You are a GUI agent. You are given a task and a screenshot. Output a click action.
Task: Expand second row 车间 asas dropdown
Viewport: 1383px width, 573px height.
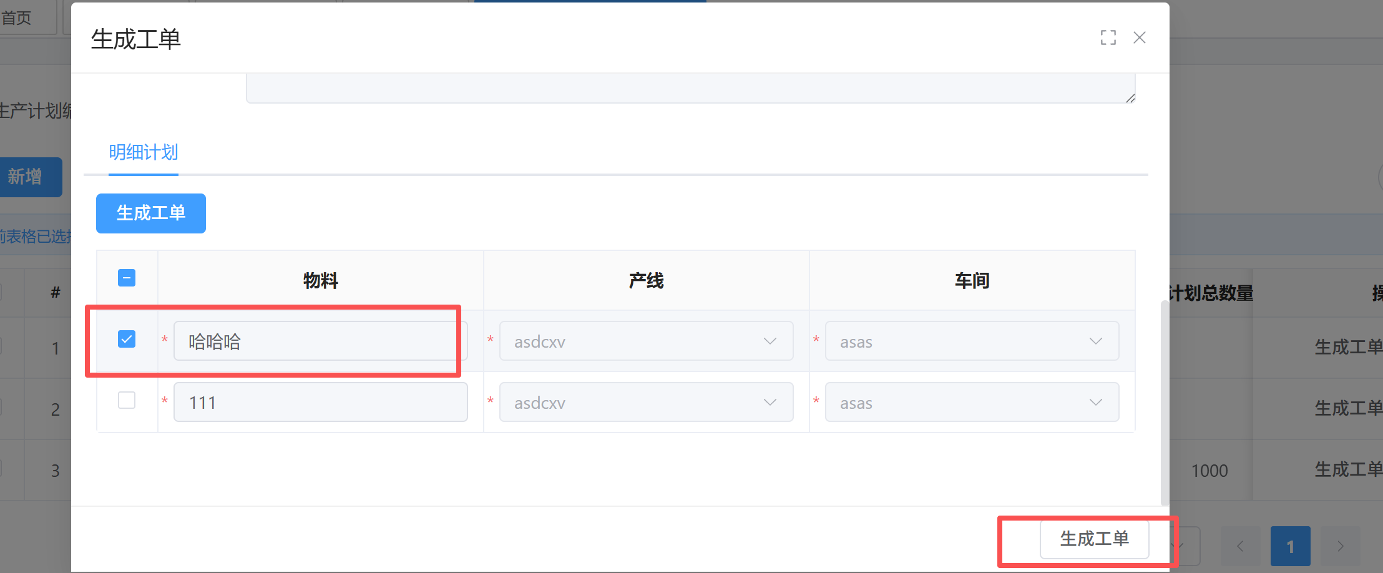(x=971, y=403)
